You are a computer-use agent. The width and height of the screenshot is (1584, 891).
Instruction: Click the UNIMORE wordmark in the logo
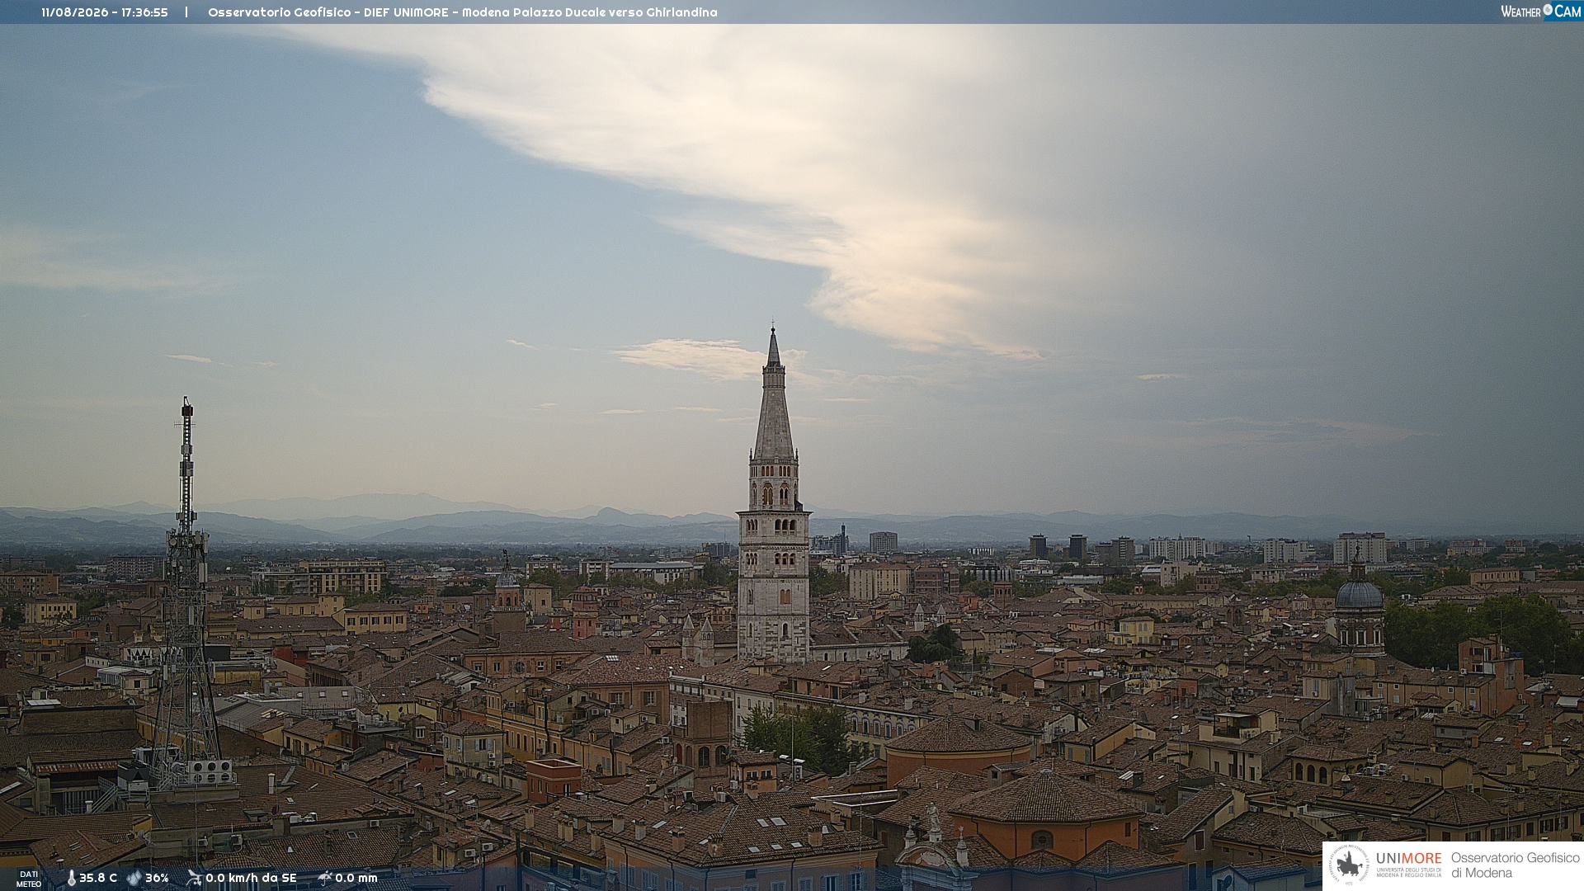(x=1408, y=859)
